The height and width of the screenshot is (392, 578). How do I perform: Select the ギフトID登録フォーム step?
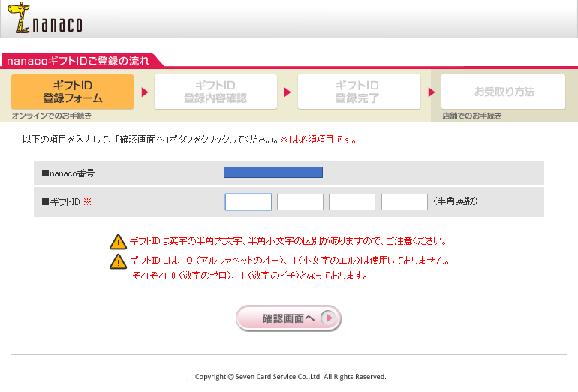[x=72, y=92]
